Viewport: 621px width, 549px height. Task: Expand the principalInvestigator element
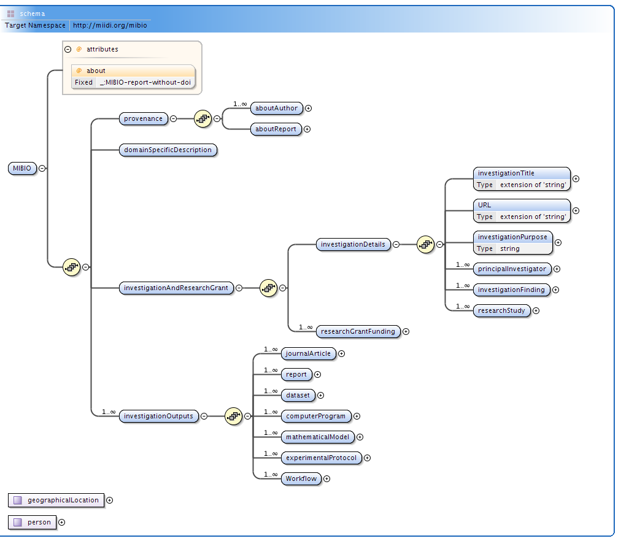pyautogui.click(x=557, y=269)
